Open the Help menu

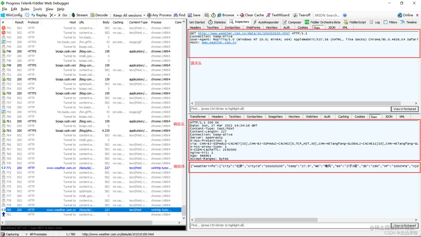[x=60, y=9]
